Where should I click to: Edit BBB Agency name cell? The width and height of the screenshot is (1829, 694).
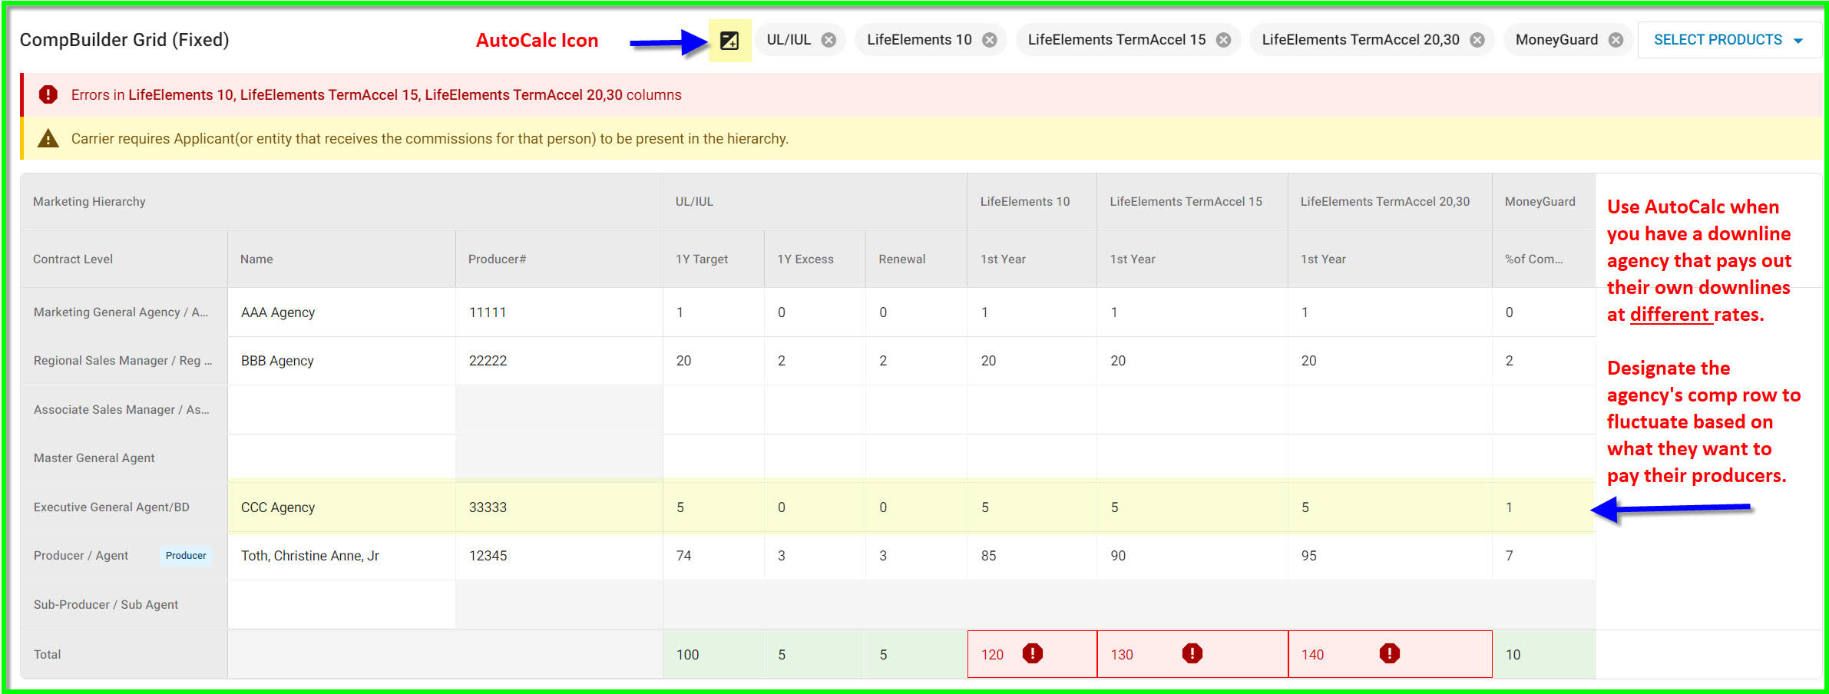pyautogui.click(x=342, y=361)
